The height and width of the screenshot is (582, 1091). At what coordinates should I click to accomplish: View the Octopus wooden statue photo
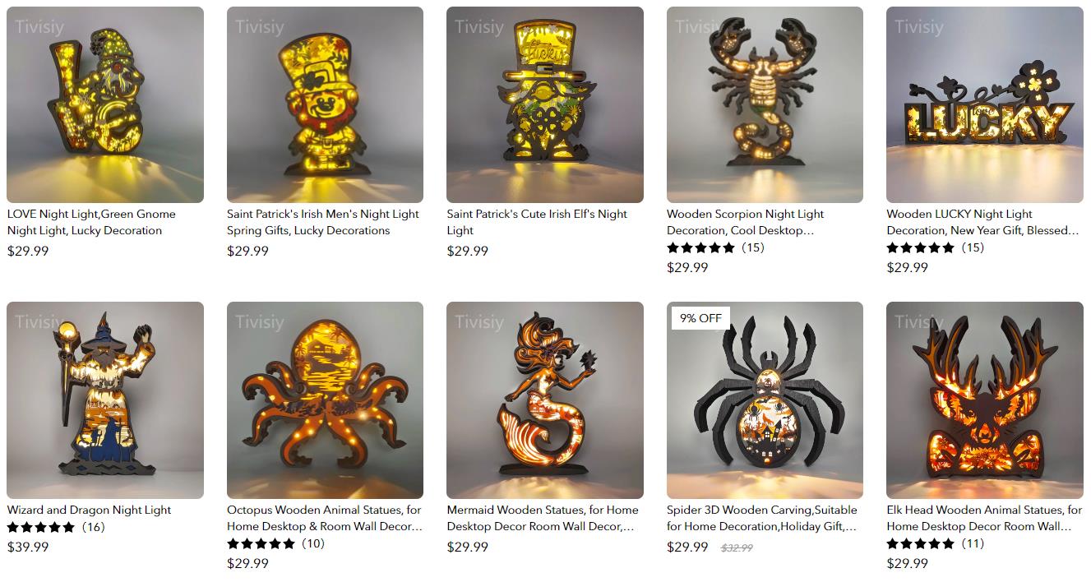[x=325, y=400]
